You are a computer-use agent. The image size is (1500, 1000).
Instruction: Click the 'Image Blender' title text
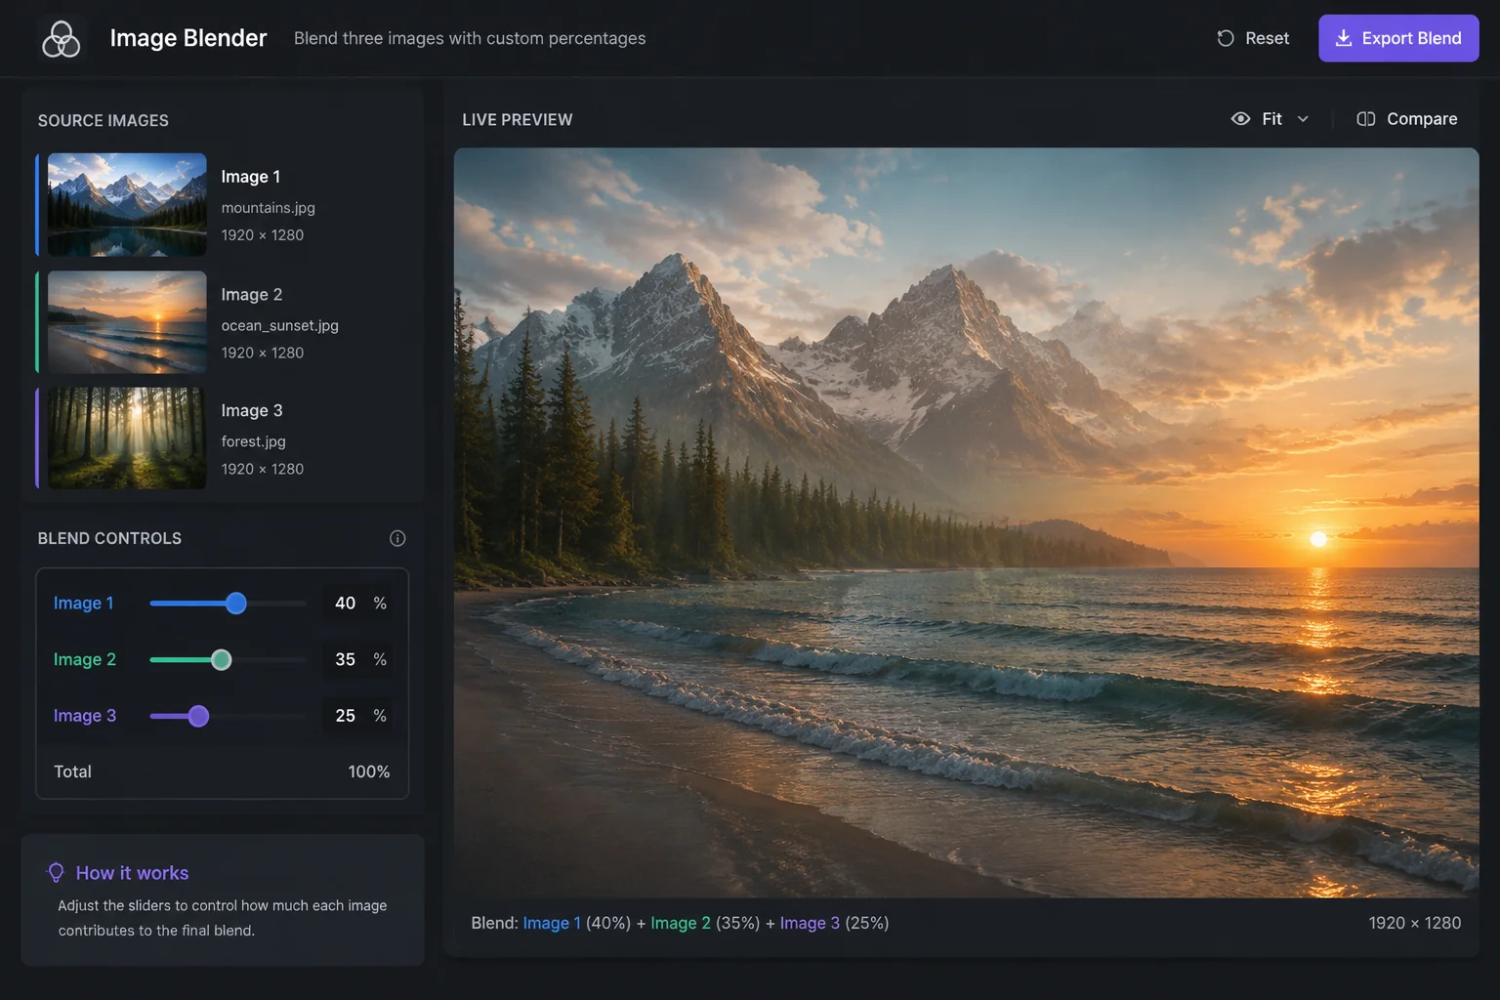click(187, 38)
